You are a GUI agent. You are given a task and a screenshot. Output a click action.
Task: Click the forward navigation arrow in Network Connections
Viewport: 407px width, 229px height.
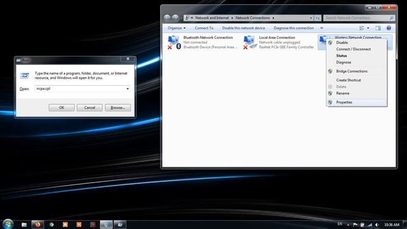(176, 18)
